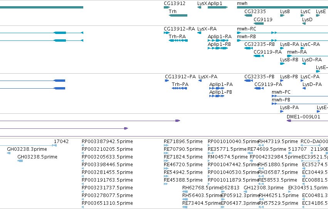Select the RE58553.5prime EST label

(278, 180)
